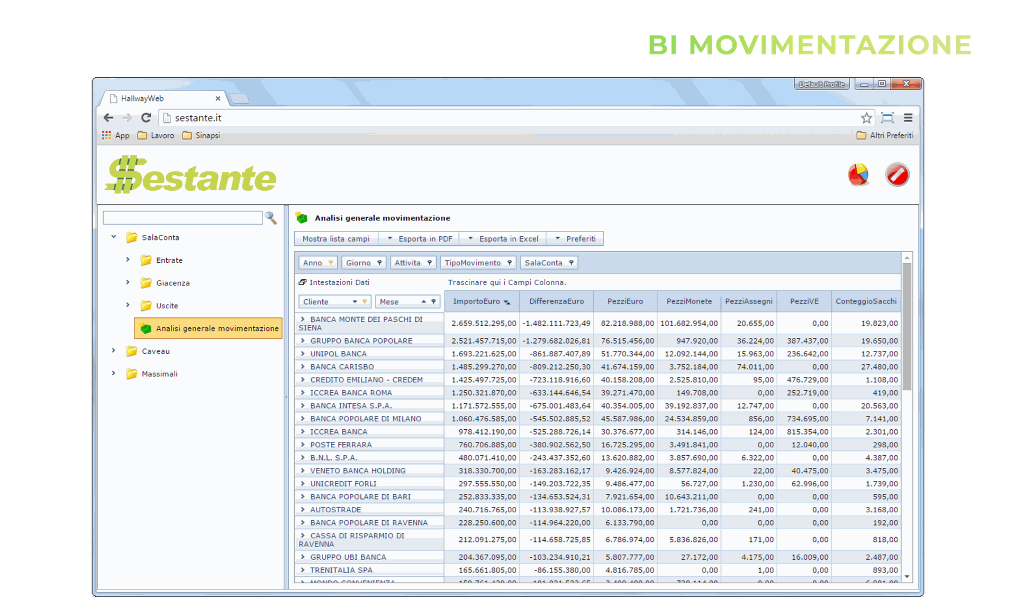Viewport: 1016px width, 609px height.
Task: Click the table's vertical scrollbar thumb
Action: [x=907, y=326]
